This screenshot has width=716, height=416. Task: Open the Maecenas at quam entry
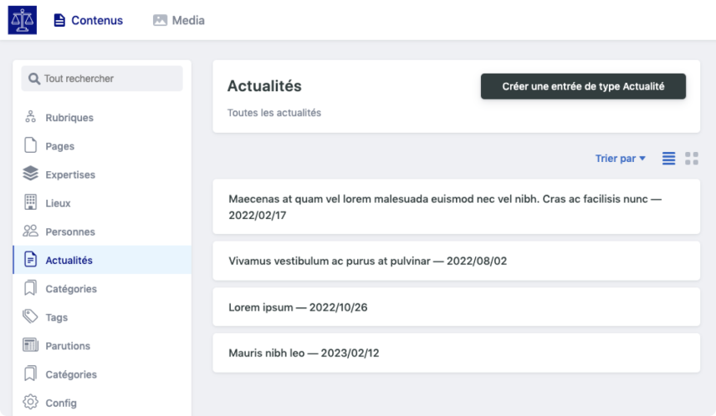tap(456, 206)
